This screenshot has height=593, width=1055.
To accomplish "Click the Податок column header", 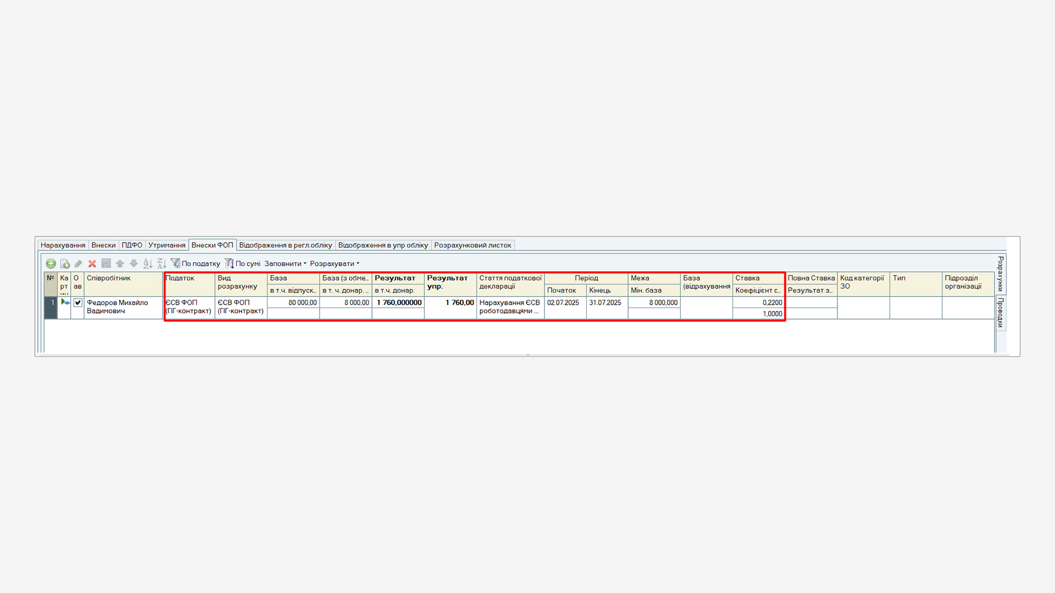I will (x=190, y=284).
